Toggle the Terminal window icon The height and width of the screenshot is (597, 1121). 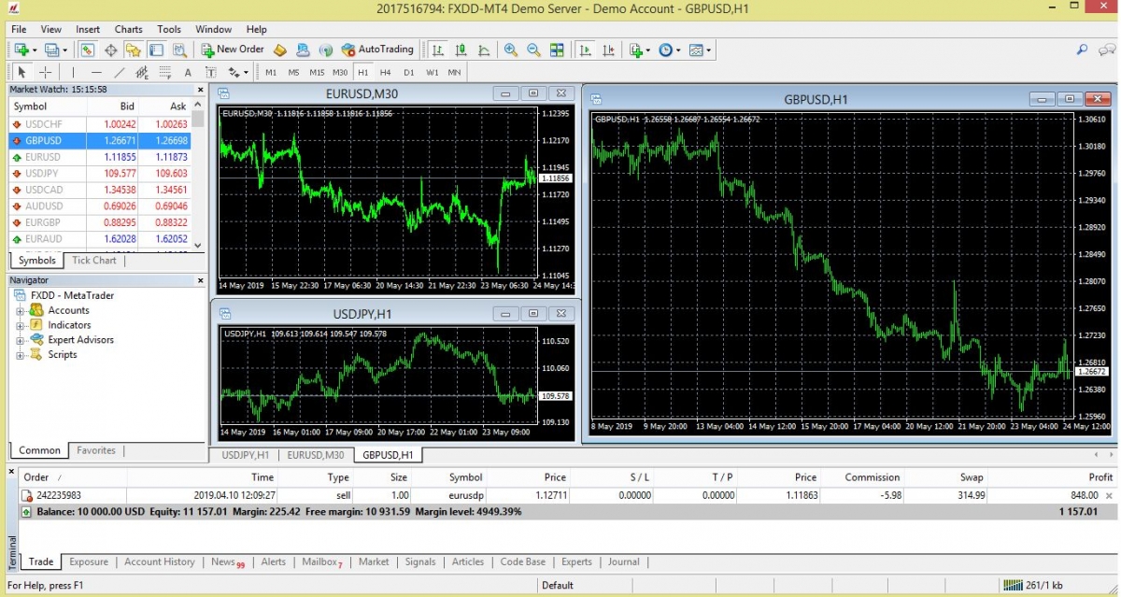pyautogui.click(x=156, y=50)
